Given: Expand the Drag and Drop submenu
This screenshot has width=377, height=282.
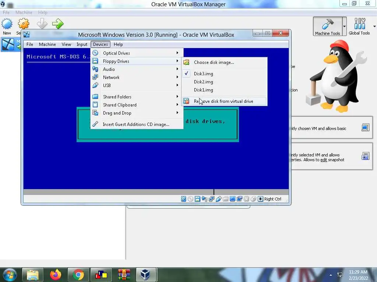Looking at the screenshot, I should click(x=137, y=113).
